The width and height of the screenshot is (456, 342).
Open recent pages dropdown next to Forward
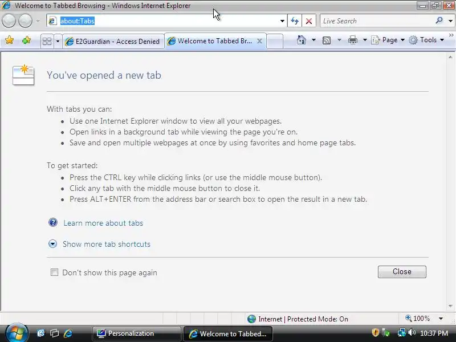[38, 21]
